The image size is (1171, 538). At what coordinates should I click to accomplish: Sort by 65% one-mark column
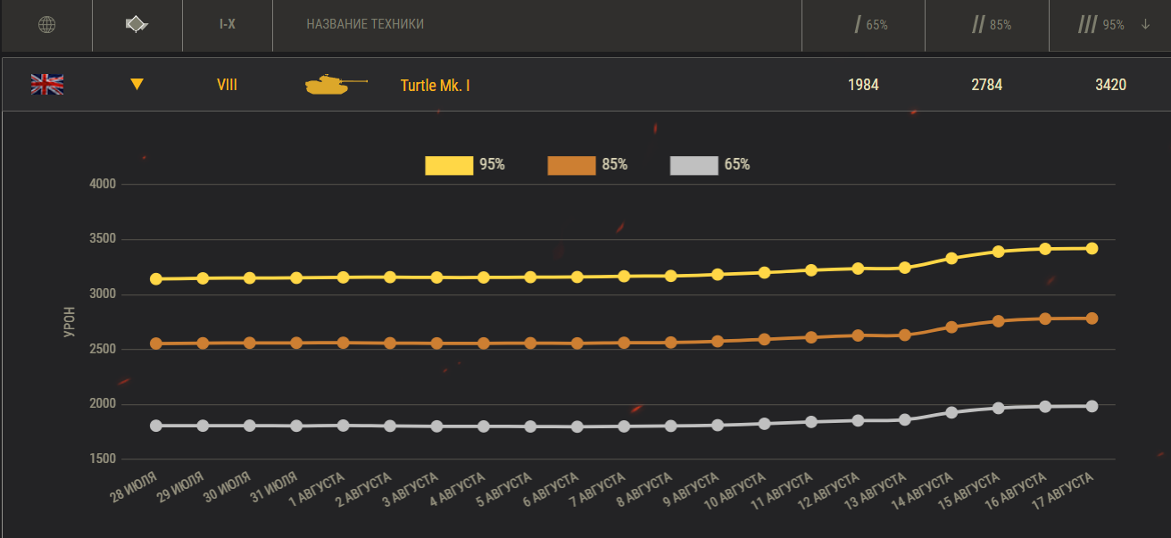point(871,25)
